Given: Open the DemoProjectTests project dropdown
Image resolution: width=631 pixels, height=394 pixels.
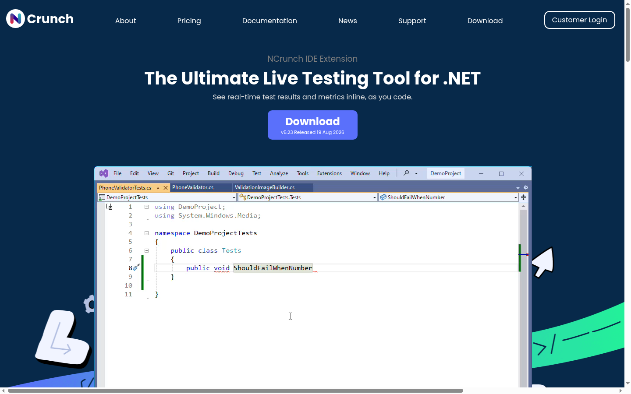Looking at the screenshot, I should (x=167, y=197).
